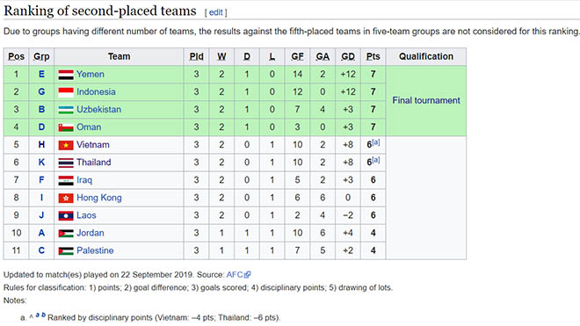Follow the Thailand team link

point(93,163)
